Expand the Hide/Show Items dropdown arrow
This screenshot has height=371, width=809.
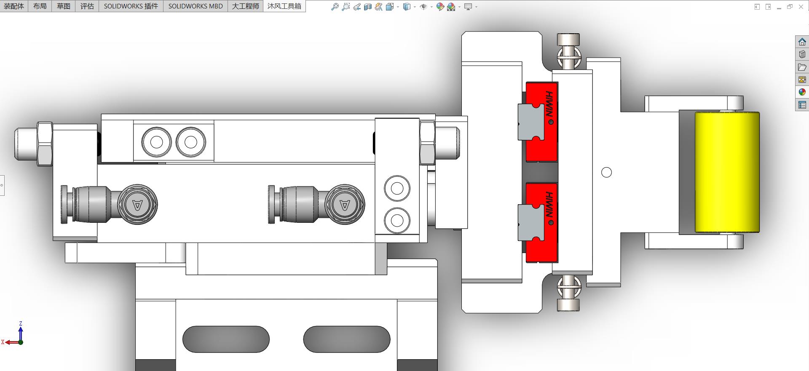(x=431, y=7)
